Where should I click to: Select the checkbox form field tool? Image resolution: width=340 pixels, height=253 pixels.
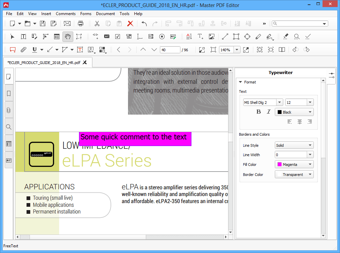pyautogui.click(x=118, y=37)
